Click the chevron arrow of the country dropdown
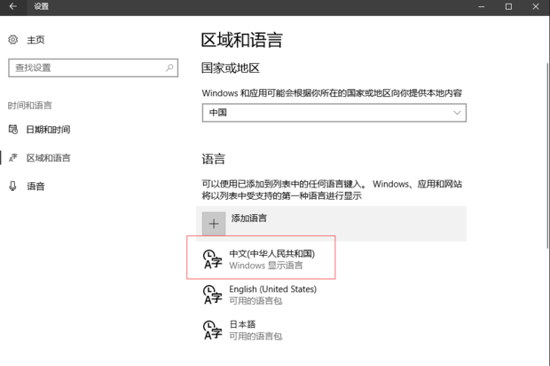The width and height of the screenshot is (550, 366). 457,113
